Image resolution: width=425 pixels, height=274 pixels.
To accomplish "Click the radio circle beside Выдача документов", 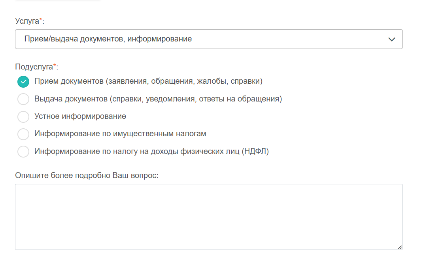I will point(23,99).
